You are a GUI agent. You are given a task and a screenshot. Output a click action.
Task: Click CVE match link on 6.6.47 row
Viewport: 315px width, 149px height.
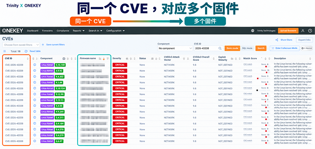coord(248,141)
